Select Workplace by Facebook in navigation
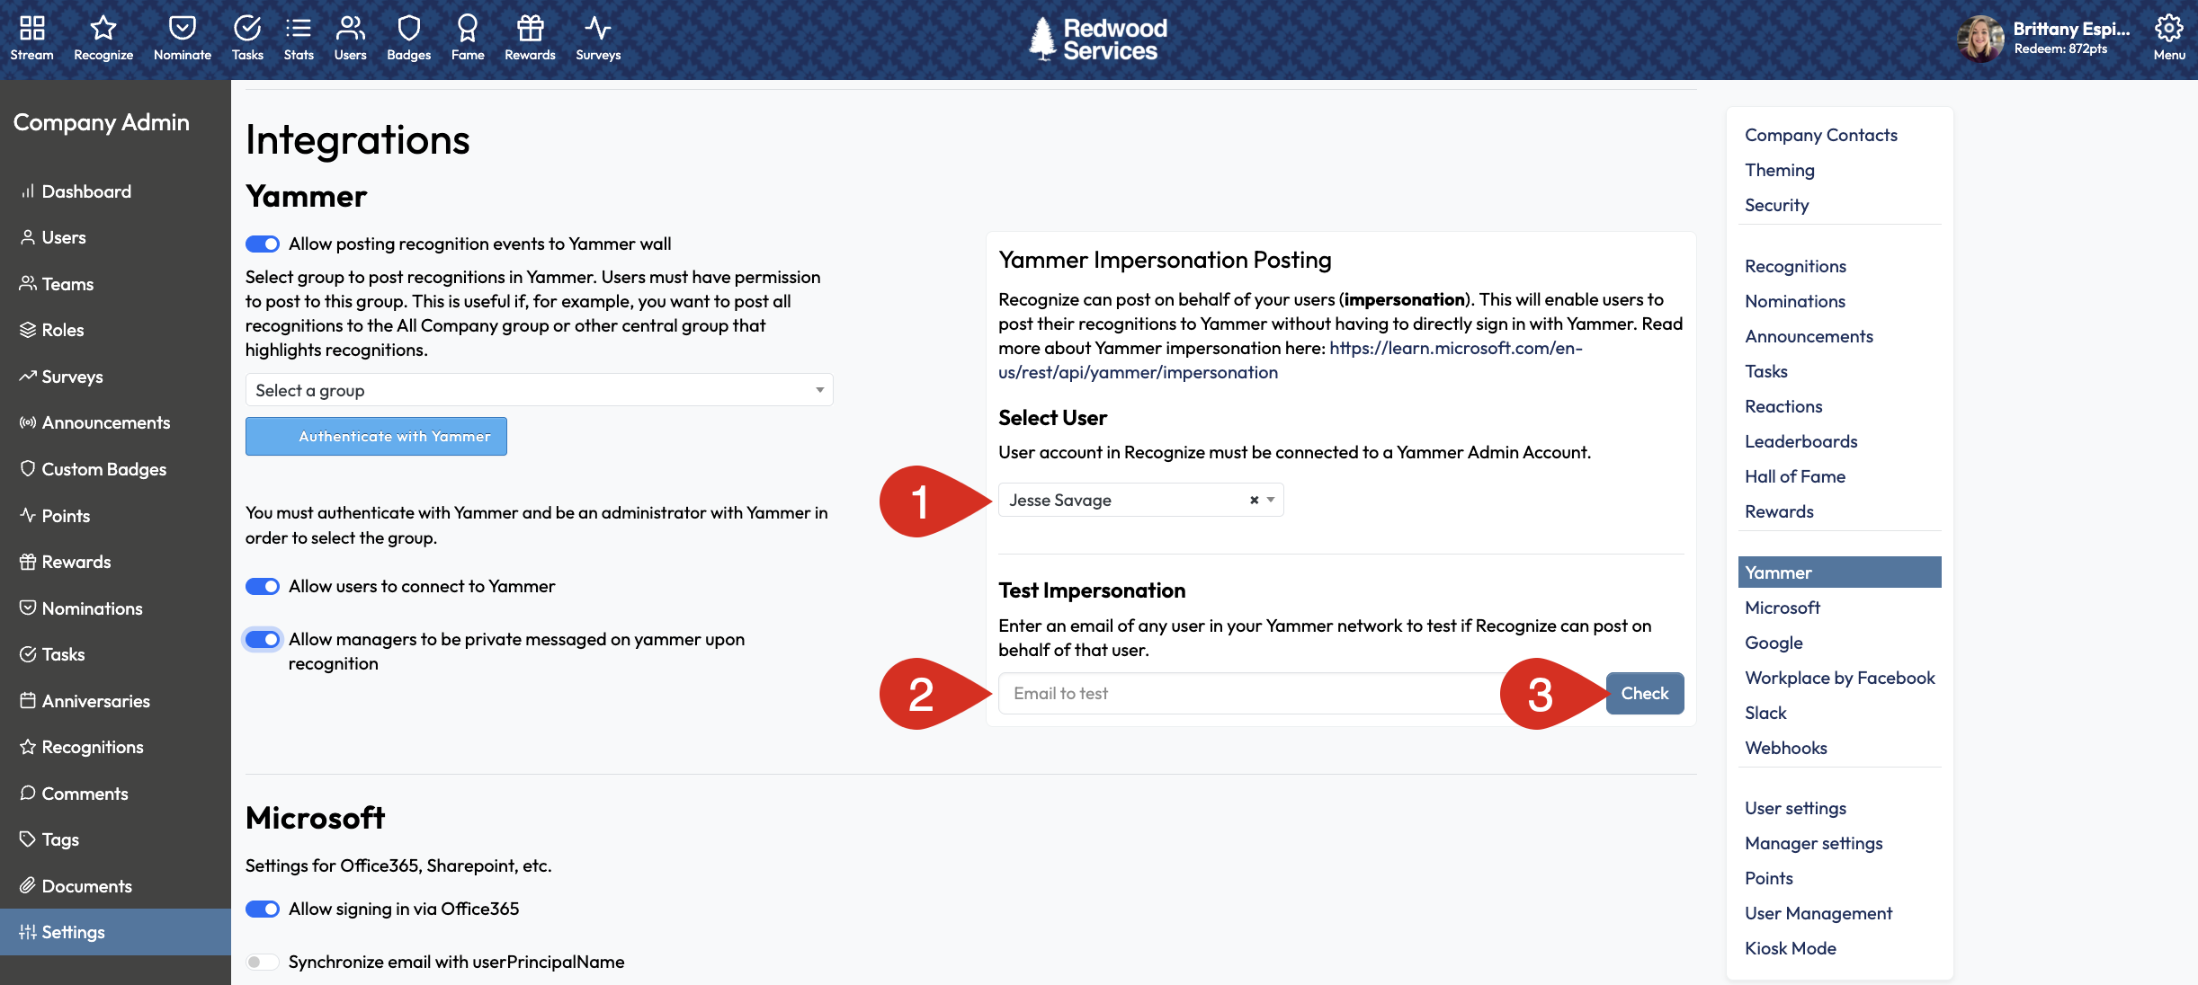 pyautogui.click(x=1840, y=678)
